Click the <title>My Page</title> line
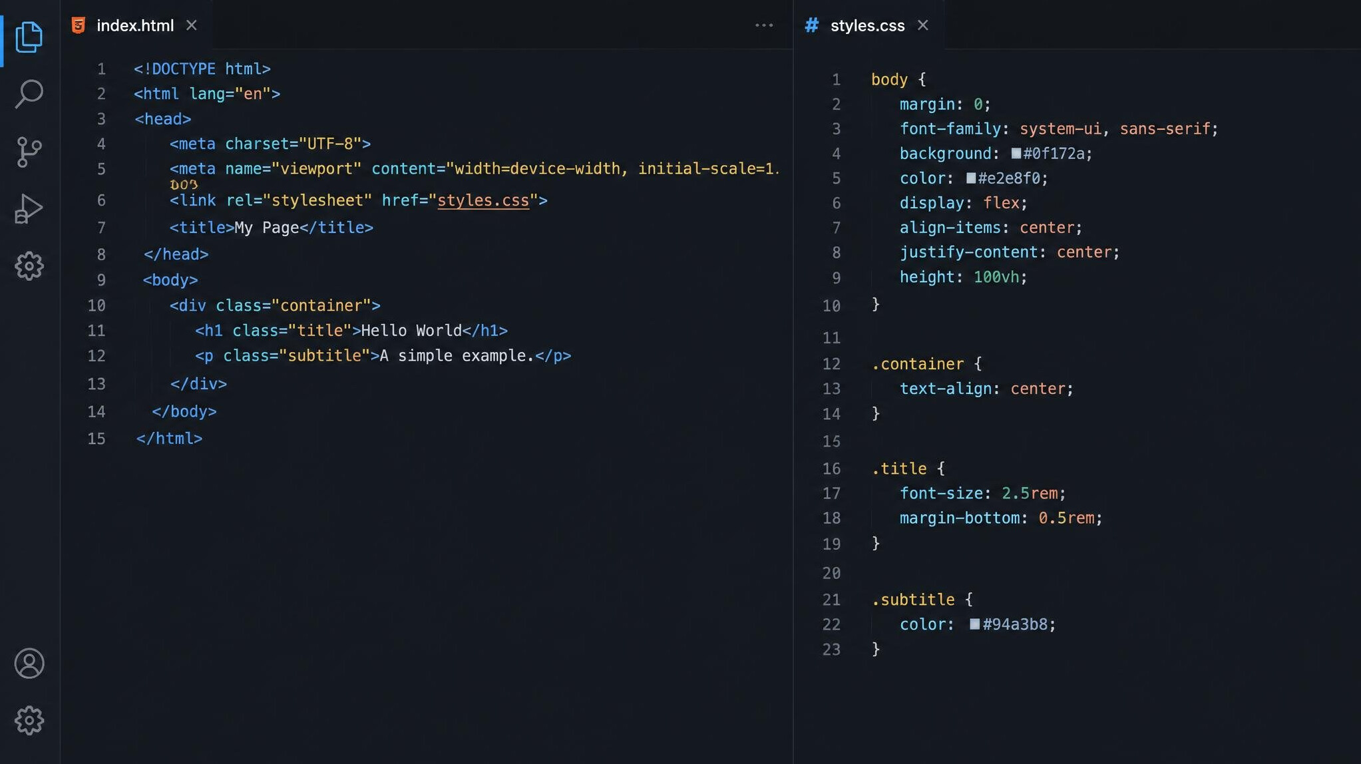The height and width of the screenshot is (764, 1361). (x=271, y=228)
